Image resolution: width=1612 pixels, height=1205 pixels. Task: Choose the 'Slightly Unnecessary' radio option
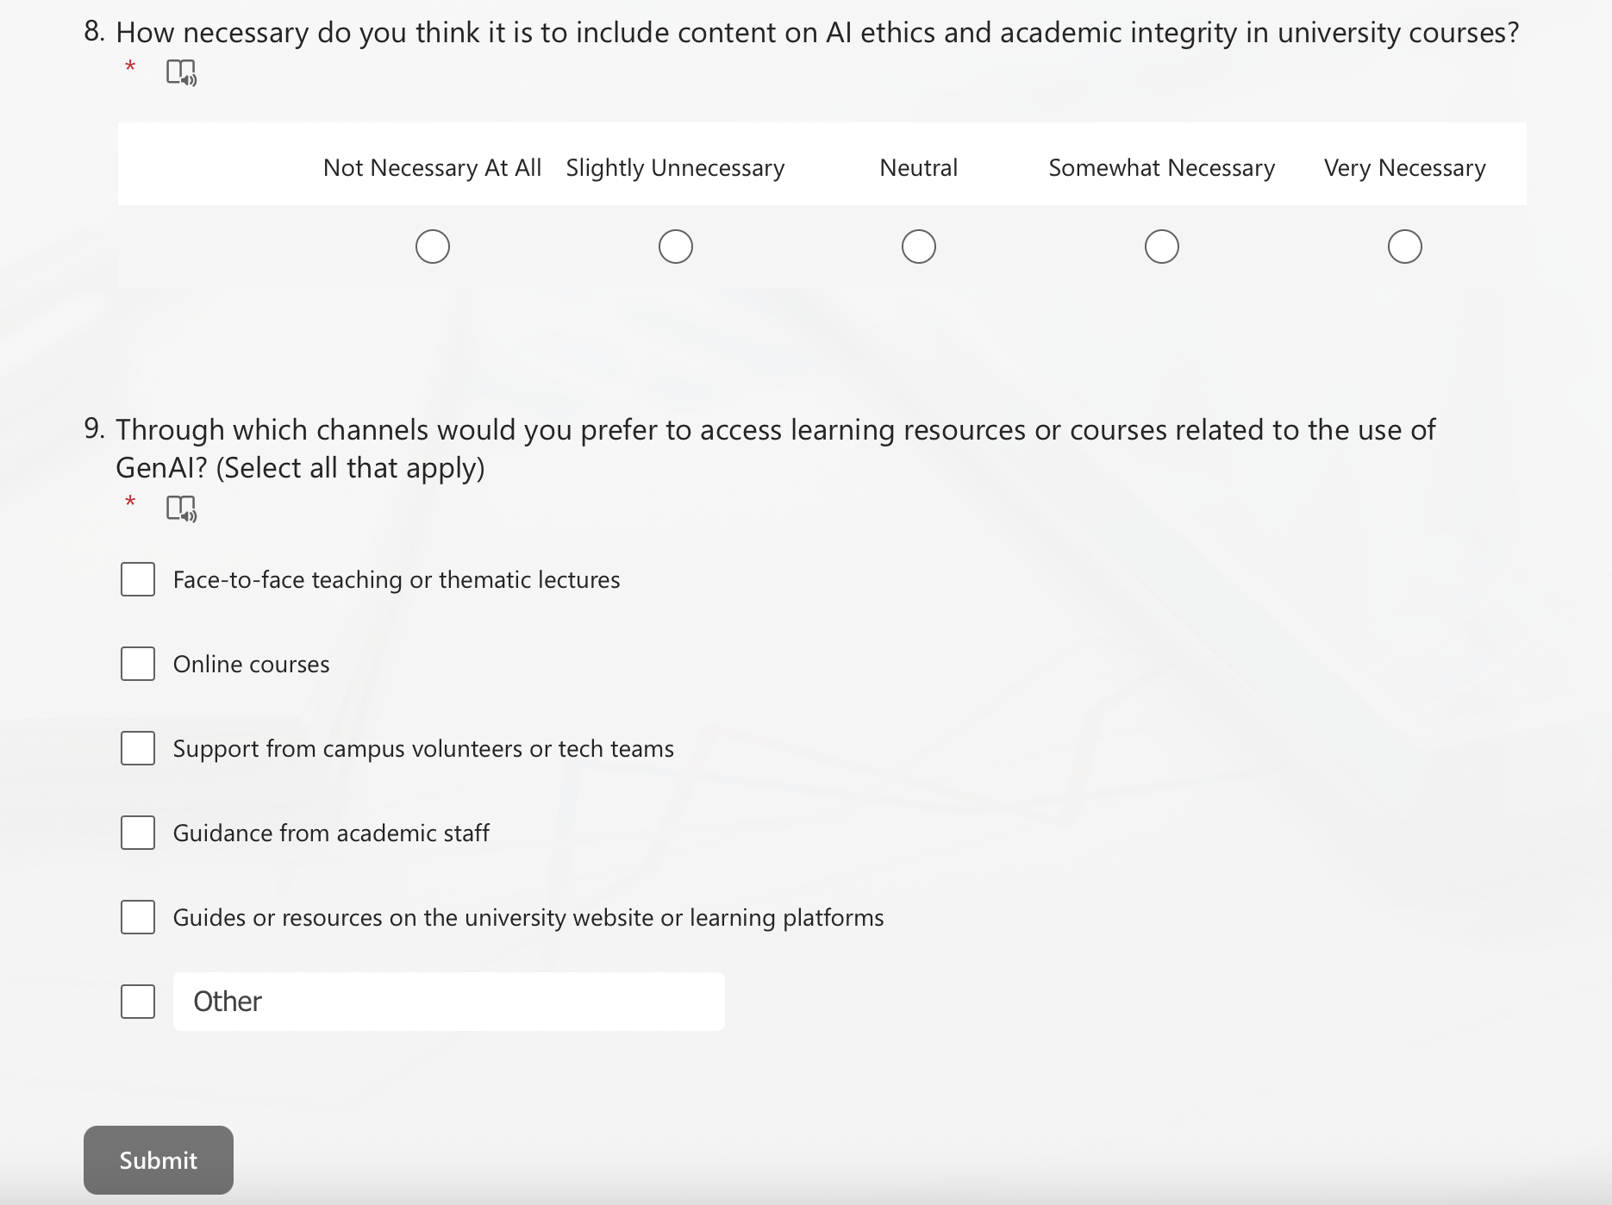pos(676,247)
